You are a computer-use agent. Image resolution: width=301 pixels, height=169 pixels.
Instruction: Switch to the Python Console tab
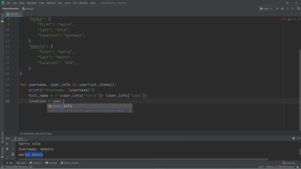click(70, 163)
